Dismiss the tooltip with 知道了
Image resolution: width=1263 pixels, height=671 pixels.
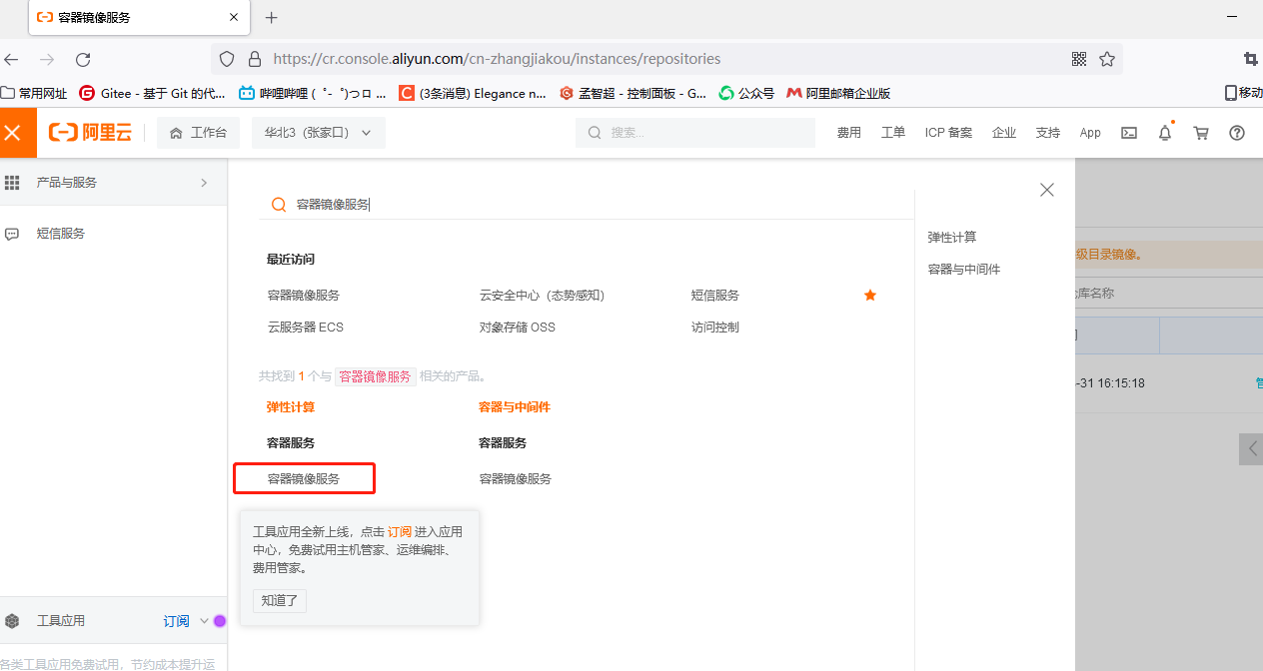click(280, 601)
